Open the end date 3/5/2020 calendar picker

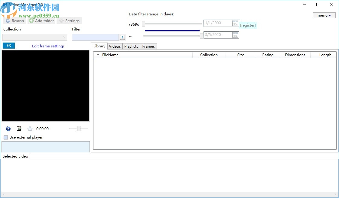(x=235, y=35)
